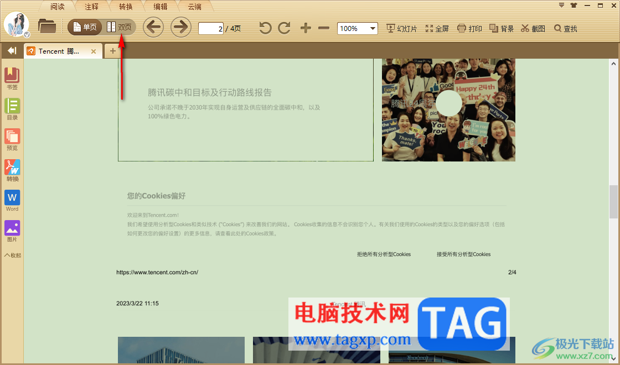The height and width of the screenshot is (365, 620).
Task: Open a file with the folder icon
Action: (x=46, y=27)
